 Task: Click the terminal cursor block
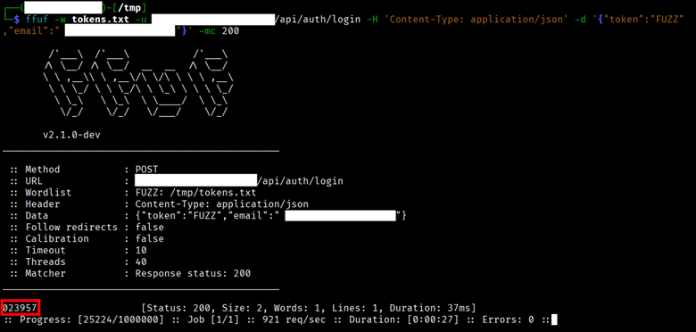[553, 320]
